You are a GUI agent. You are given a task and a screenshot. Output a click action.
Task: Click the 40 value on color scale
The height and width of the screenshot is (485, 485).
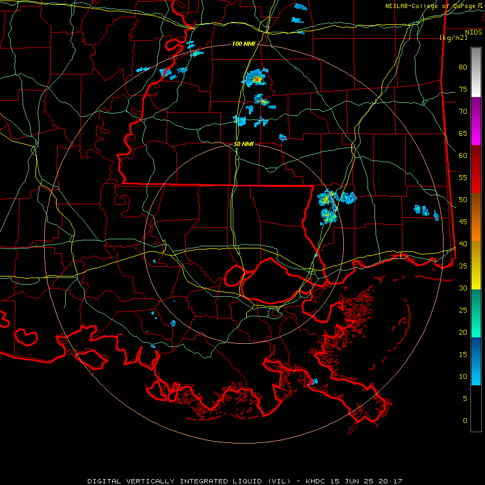463,244
